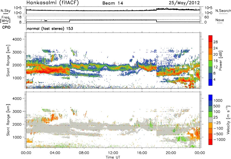Image resolution: width=231 pixels, height=159 pixels.
Task: Click the '12:00' time axis label
Action: click(113, 153)
